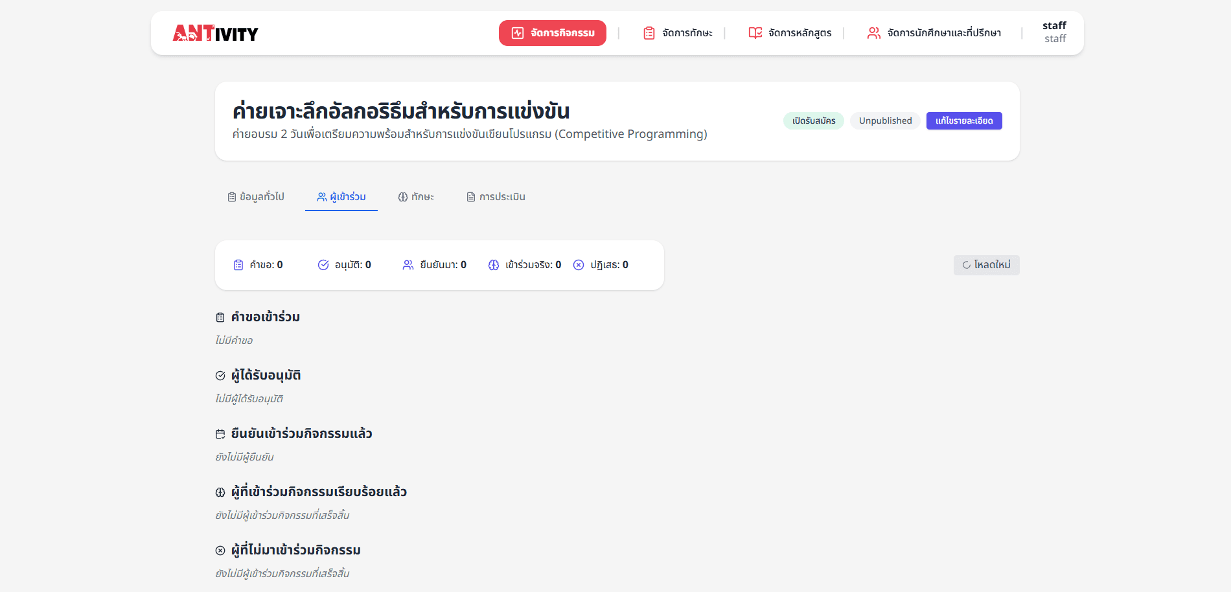Click the จัดการหลักสูตร book icon
The width and height of the screenshot is (1231, 592).
click(755, 33)
